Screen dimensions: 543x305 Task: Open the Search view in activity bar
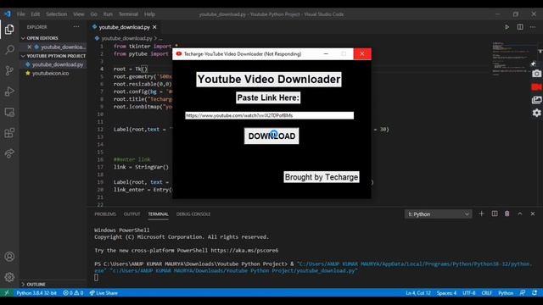(9, 49)
